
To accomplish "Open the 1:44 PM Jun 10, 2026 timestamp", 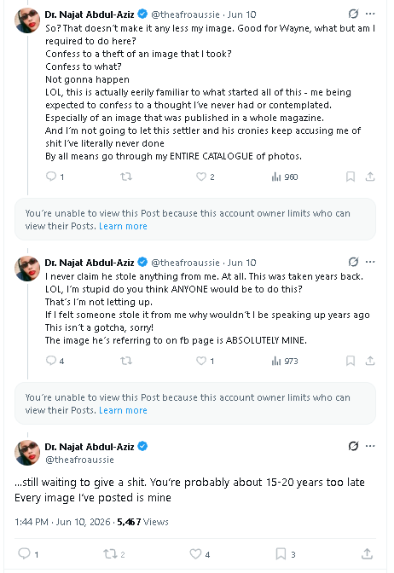I will (x=62, y=522).
